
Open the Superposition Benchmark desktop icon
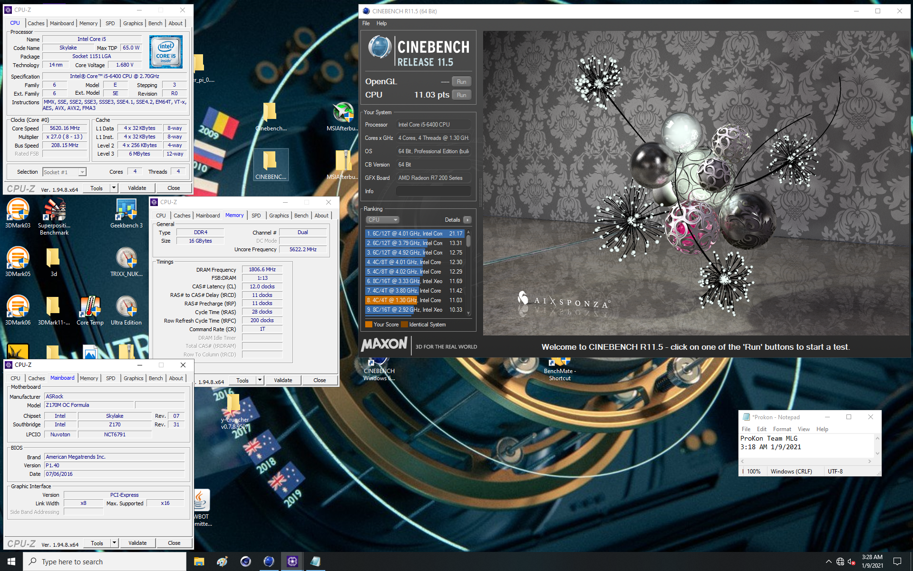coord(54,217)
